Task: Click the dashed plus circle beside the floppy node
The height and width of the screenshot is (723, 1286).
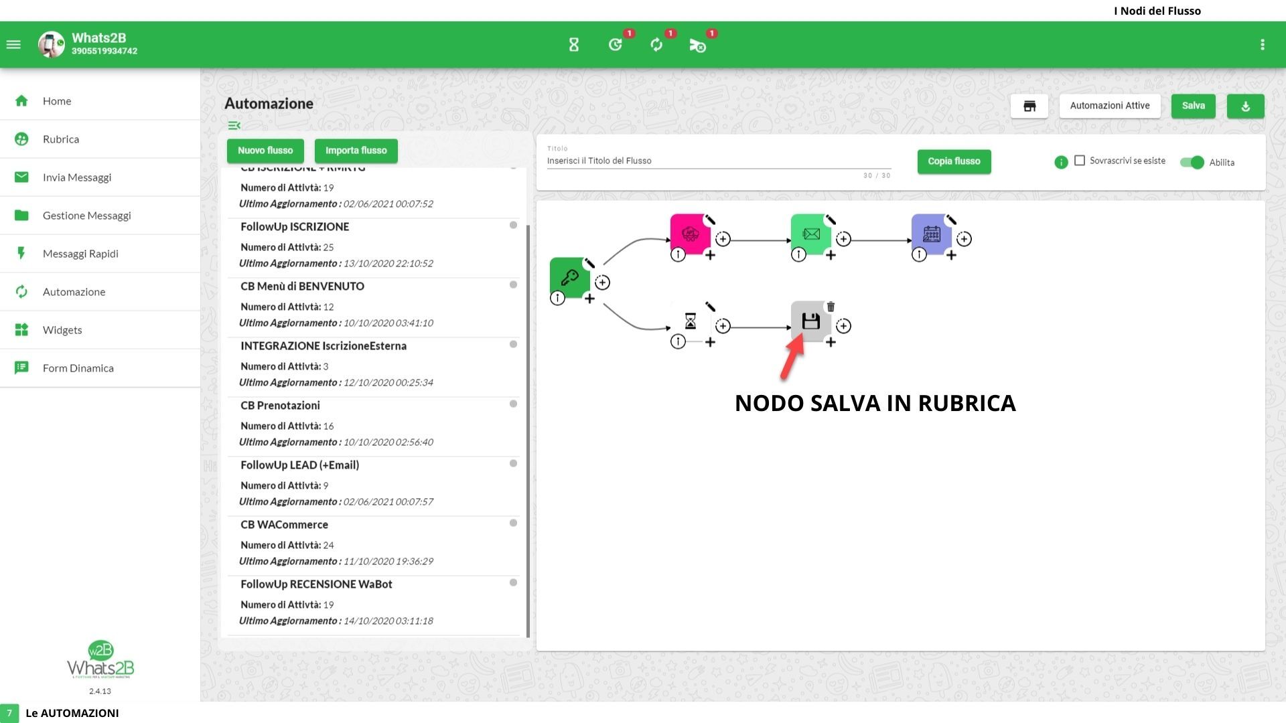Action: click(843, 326)
